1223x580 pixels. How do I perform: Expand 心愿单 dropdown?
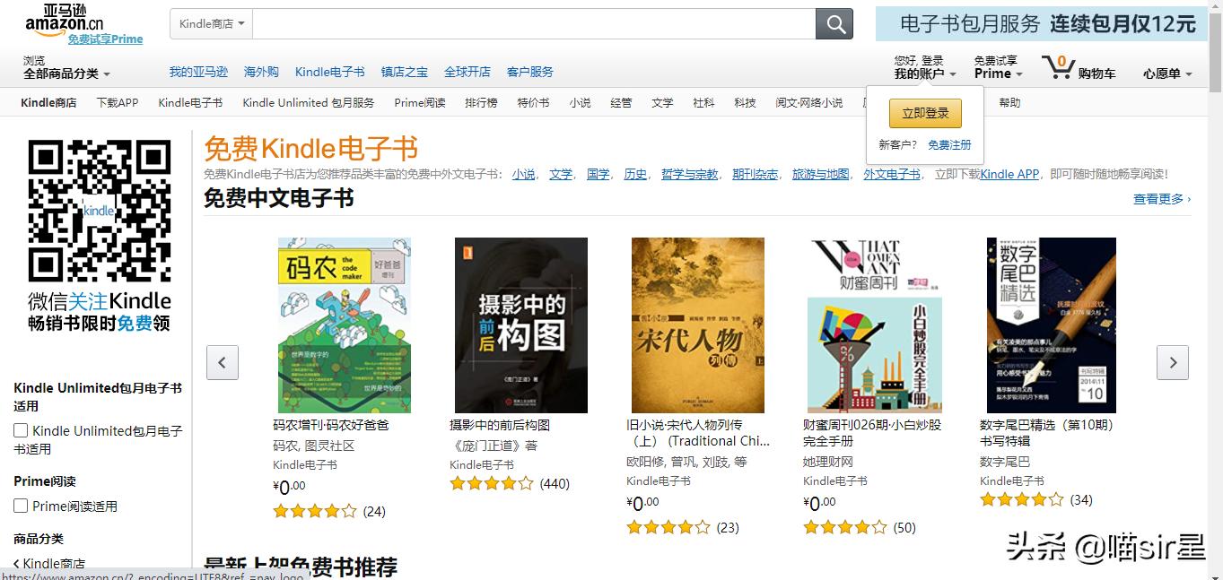(1167, 74)
